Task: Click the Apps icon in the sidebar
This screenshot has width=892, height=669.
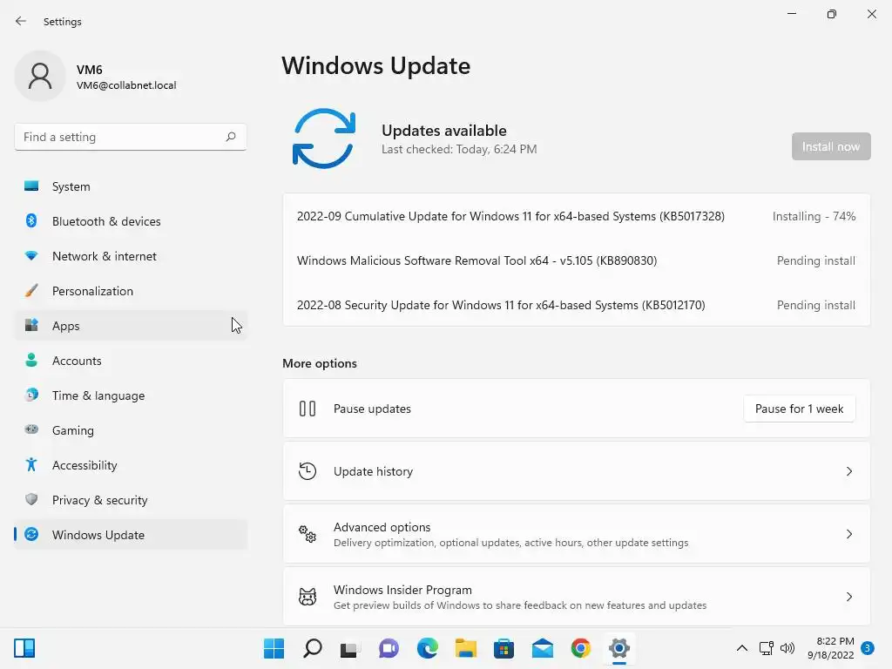Action: pos(31,326)
